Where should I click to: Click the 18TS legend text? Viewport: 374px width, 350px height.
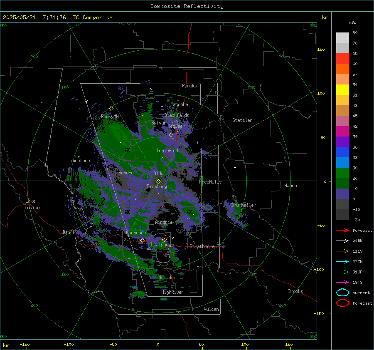357,283
